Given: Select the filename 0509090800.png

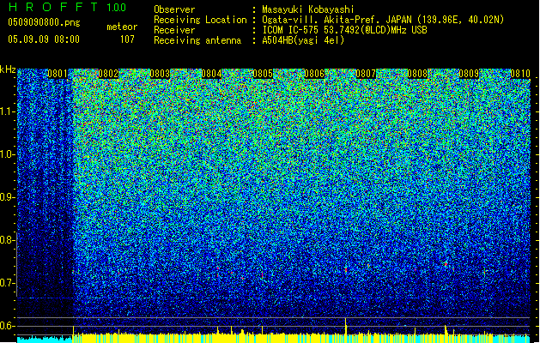Looking at the screenshot, I should click(x=44, y=22).
